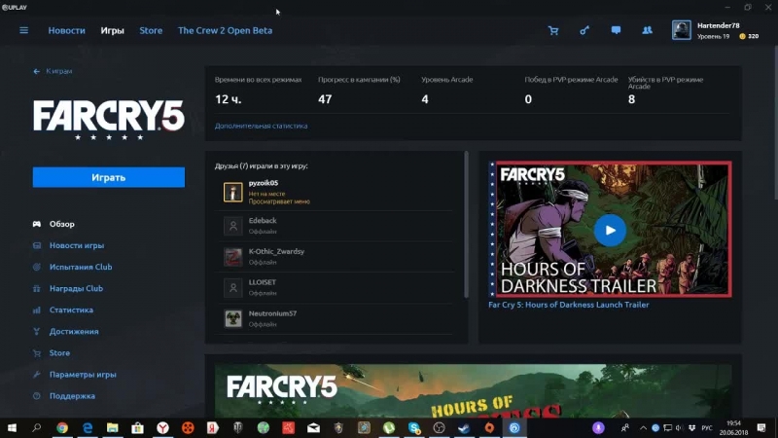Open Новости игры in the sidebar

pos(77,245)
